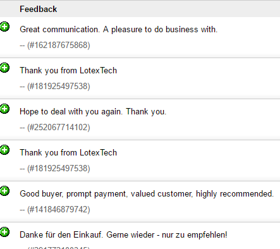Select the first 'Thank you from LotexTech' comment
This screenshot has width=280, height=249.
click(68, 71)
